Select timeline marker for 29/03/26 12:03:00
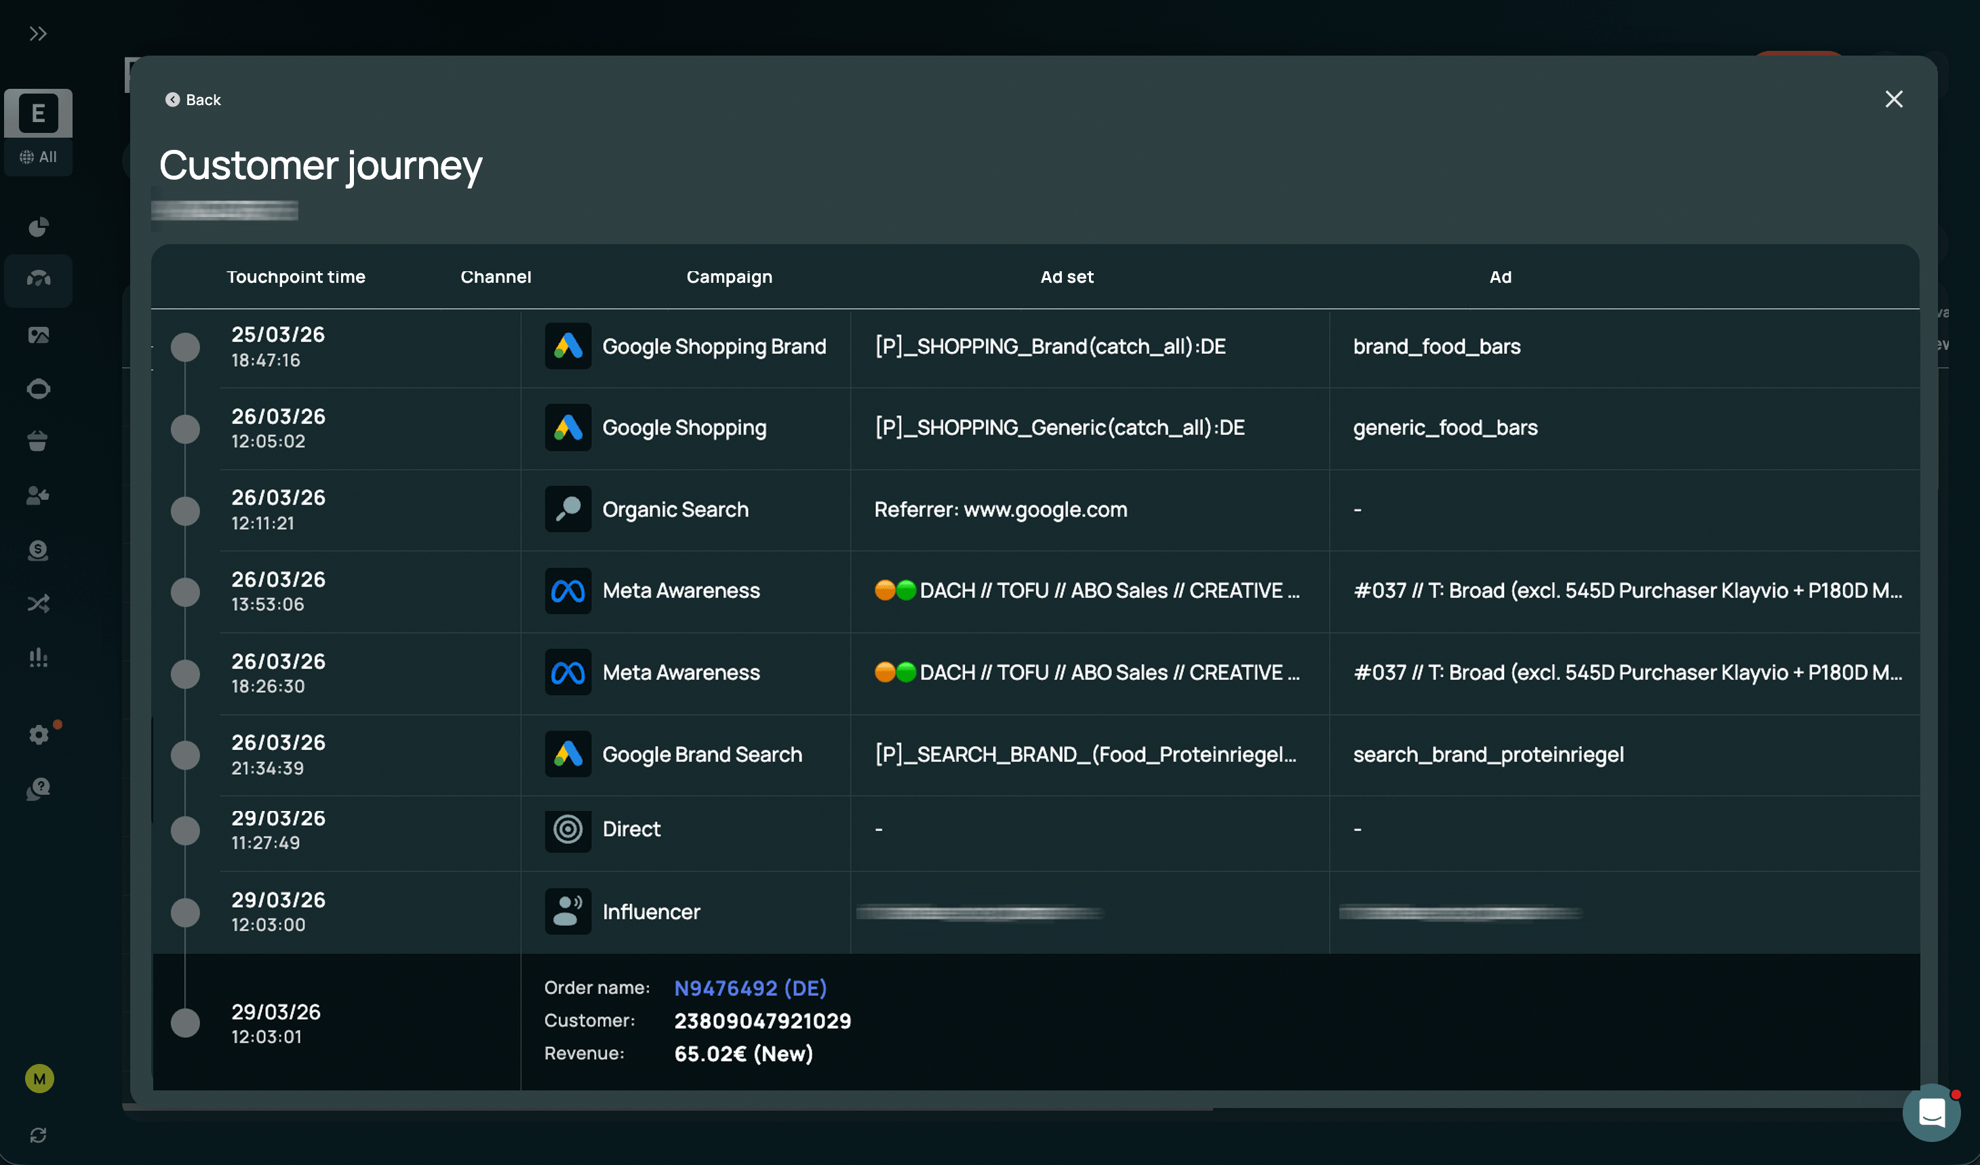Image resolution: width=1980 pixels, height=1165 pixels. (185, 913)
